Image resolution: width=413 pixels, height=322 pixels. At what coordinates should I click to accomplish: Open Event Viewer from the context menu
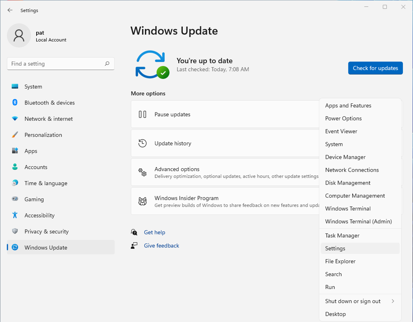pyautogui.click(x=341, y=131)
